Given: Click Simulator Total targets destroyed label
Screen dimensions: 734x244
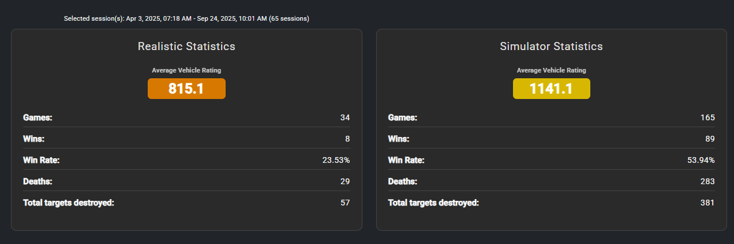Looking at the screenshot, I should point(434,203).
